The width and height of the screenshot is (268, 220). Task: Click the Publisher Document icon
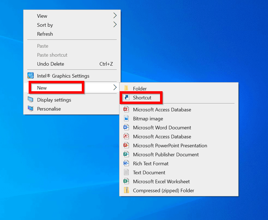[x=126, y=154]
